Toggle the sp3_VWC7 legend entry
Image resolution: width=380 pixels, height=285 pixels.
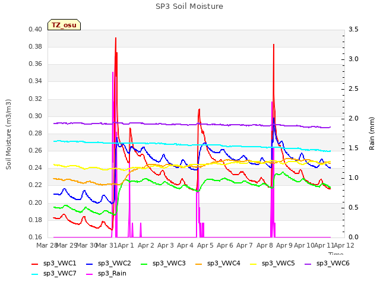tap(54, 274)
